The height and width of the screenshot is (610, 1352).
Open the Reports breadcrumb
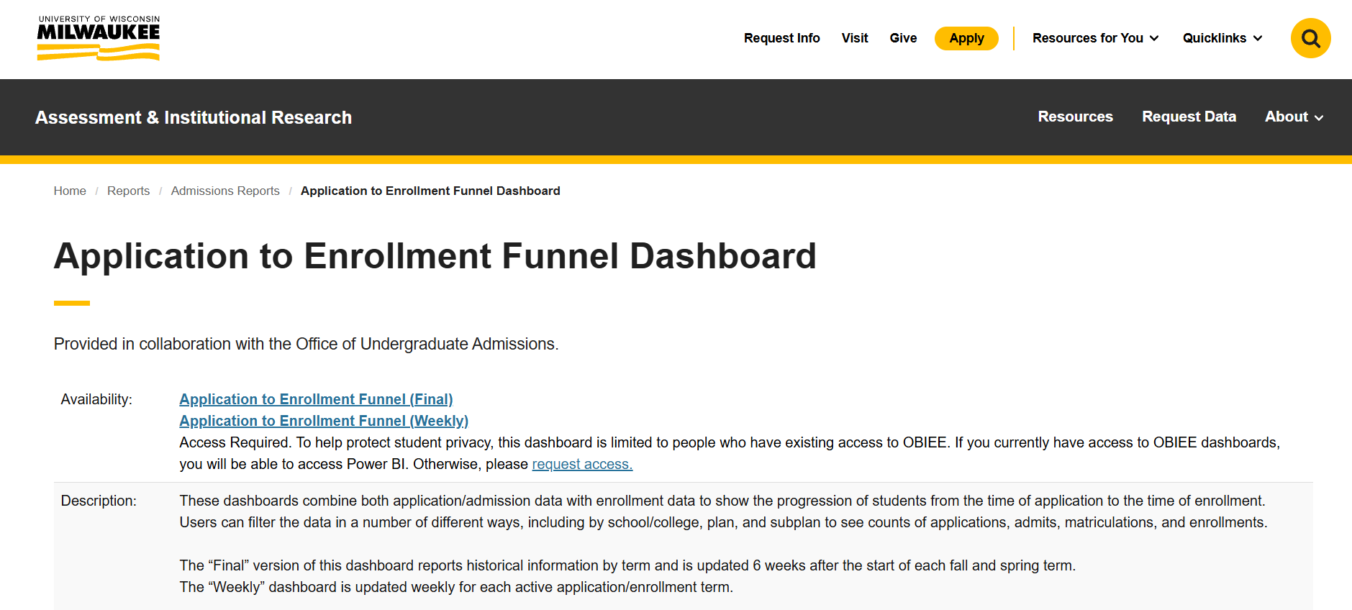[x=129, y=191]
